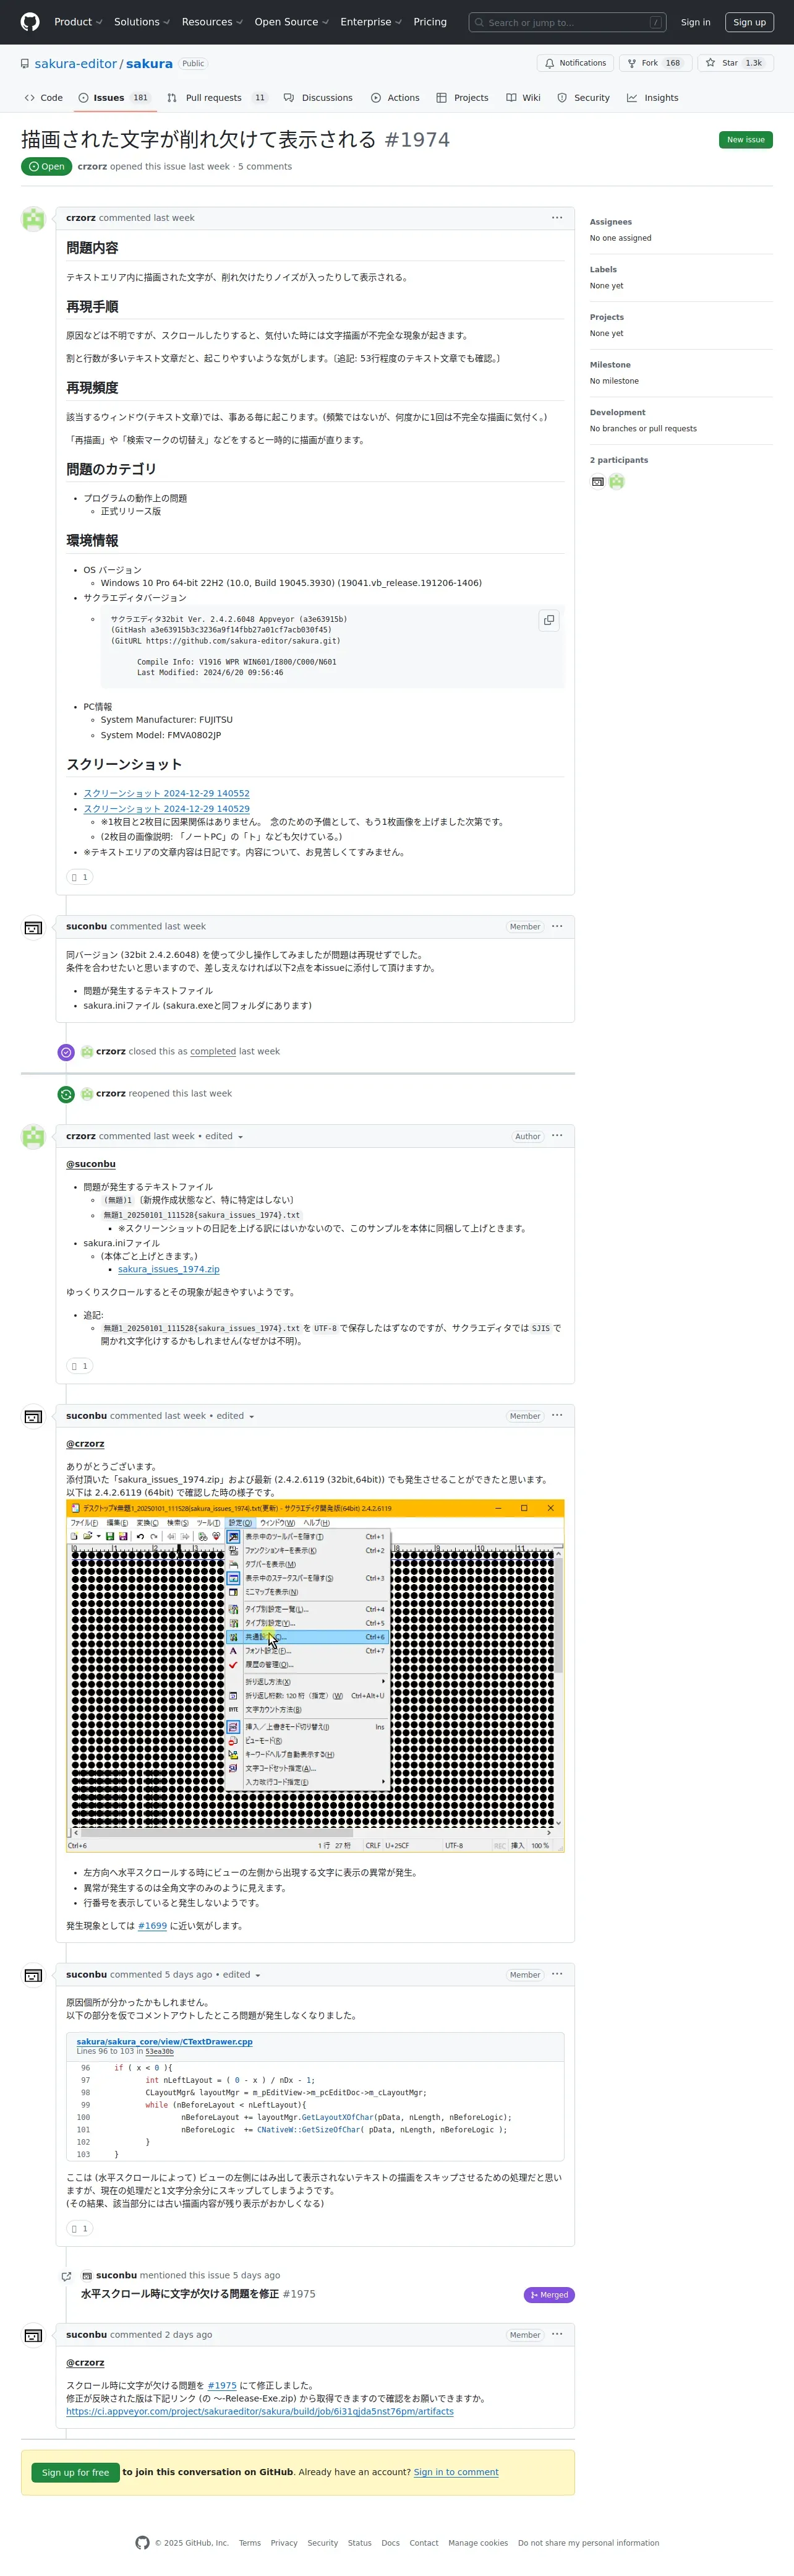Switch to the Wiki tab
The height and width of the screenshot is (2576, 794).
pos(523,98)
